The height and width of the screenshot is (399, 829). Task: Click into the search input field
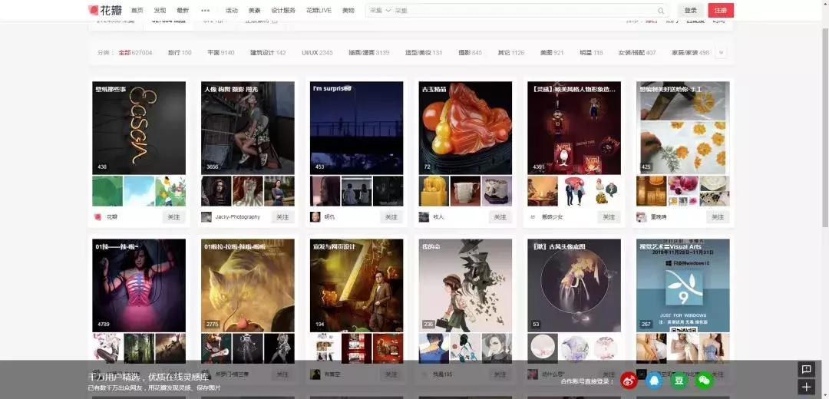(523, 11)
